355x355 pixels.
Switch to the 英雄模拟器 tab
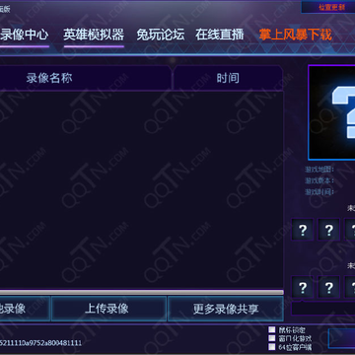[x=94, y=35]
